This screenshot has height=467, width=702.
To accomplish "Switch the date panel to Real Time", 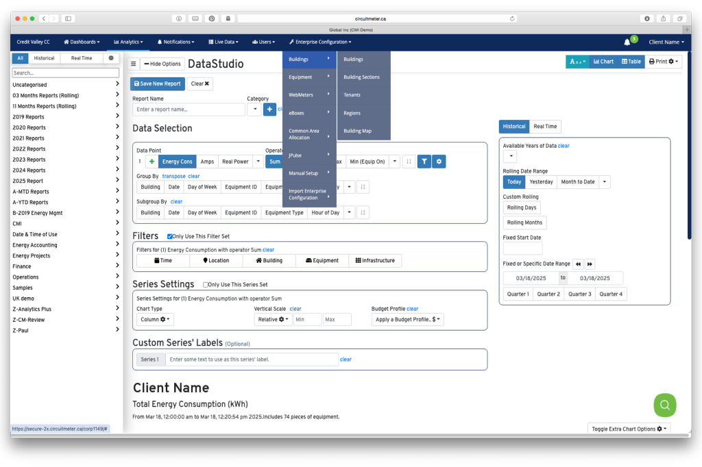I will point(545,127).
